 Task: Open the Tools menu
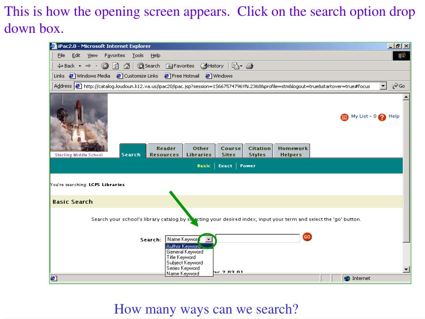(x=138, y=56)
